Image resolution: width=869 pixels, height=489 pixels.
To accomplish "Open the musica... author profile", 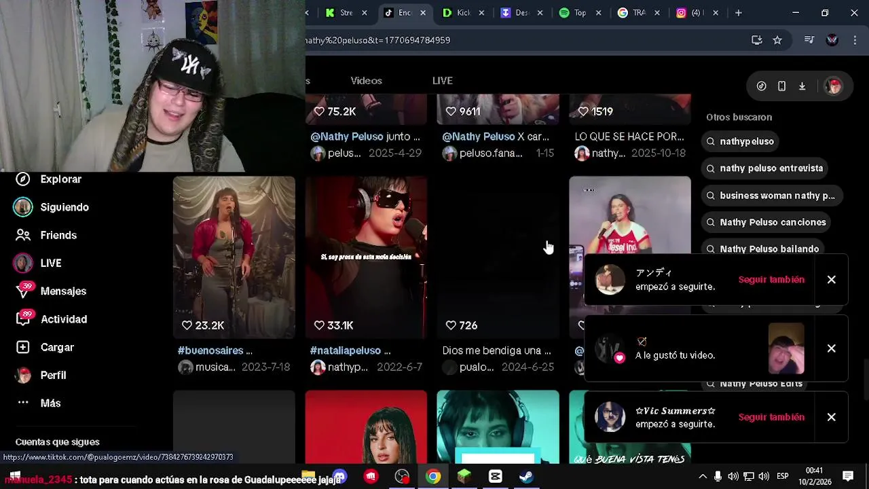I will click(206, 367).
